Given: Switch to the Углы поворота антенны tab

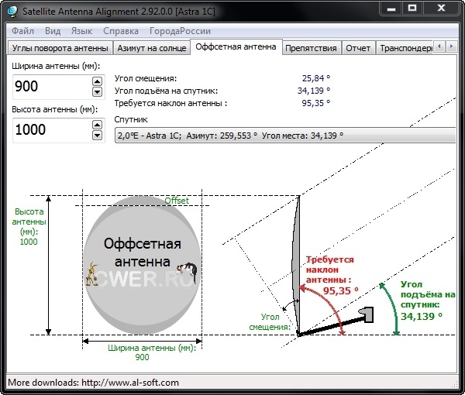Looking at the screenshot, I should click(60, 48).
